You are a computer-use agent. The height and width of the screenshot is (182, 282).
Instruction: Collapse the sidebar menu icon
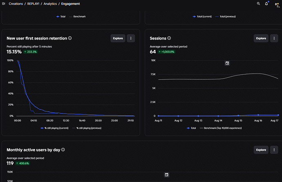(3, 4)
